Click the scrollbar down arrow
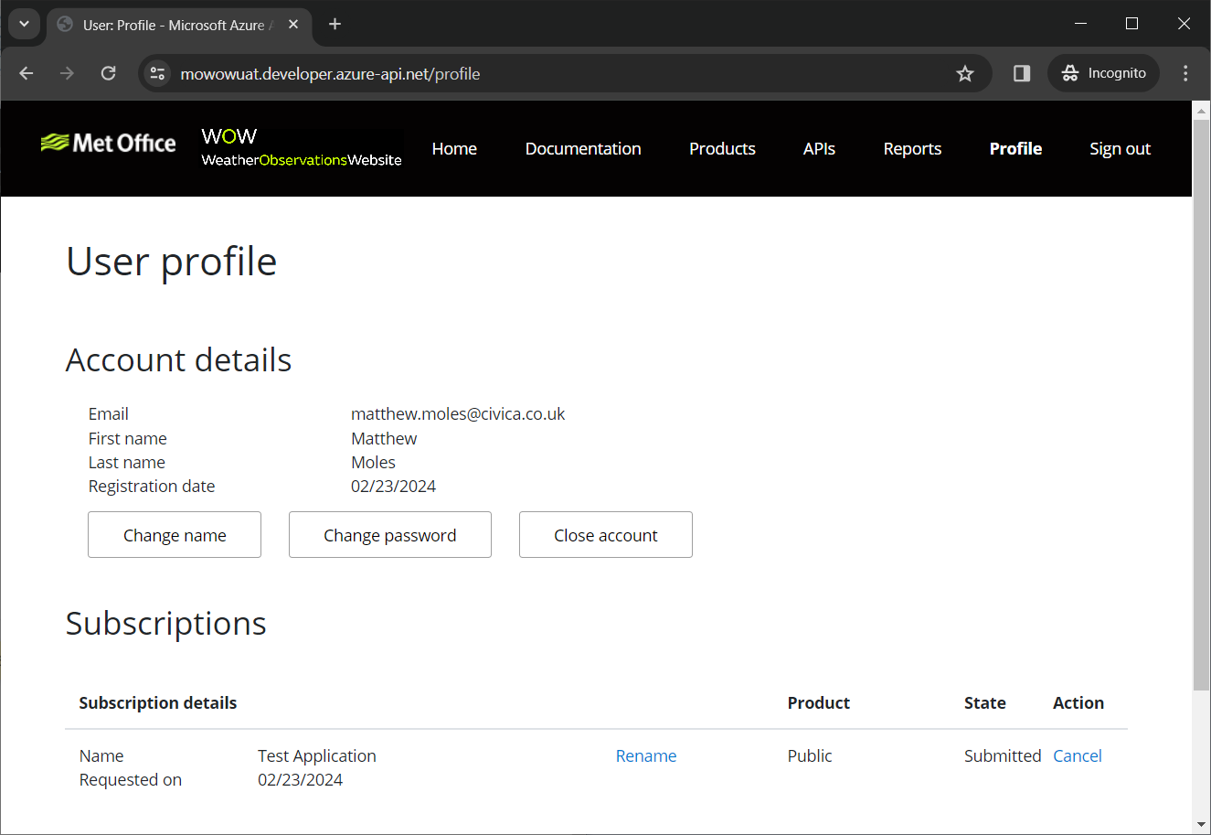Screen dimensions: 1211x835 tap(1201, 825)
